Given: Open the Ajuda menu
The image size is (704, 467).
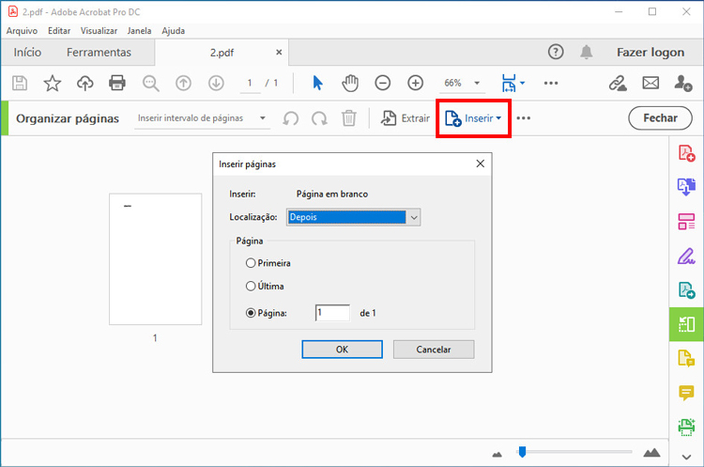Looking at the screenshot, I should tap(174, 31).
